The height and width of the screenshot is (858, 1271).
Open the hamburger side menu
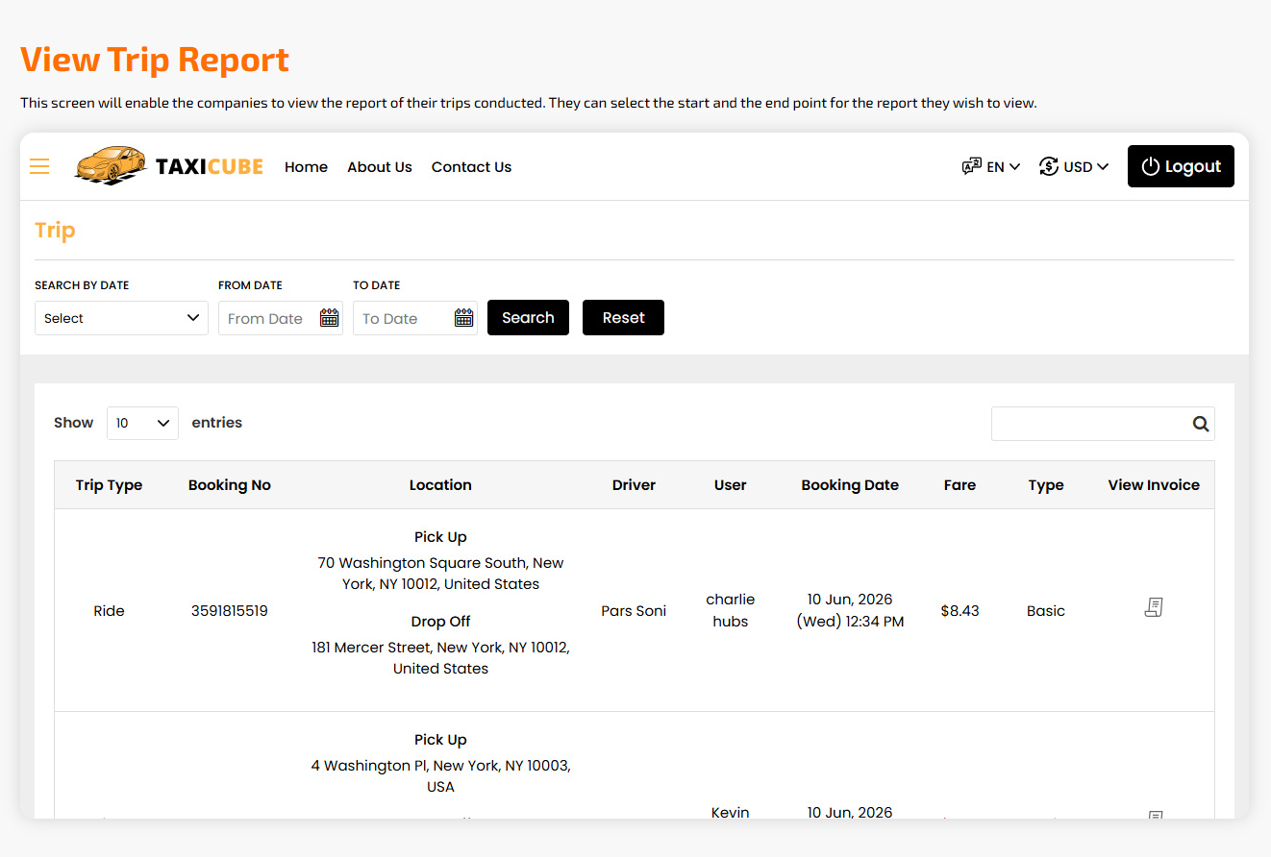(x=39, y=166)
